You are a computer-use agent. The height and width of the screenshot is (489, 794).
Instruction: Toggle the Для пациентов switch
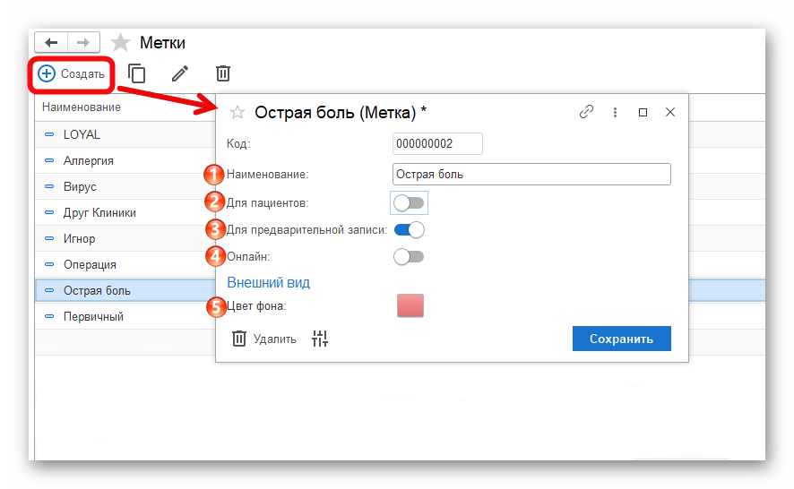pyautogui.click(x=409, y=203)
